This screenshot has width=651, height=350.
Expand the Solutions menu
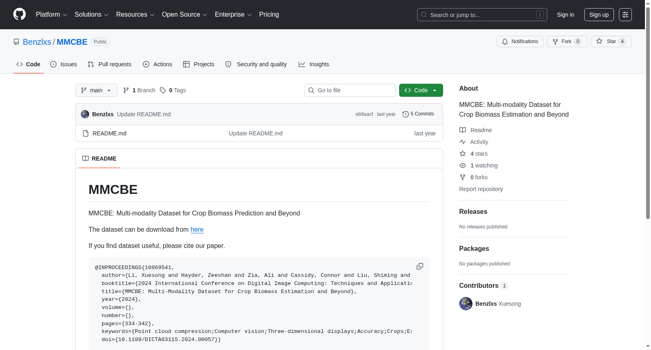(x=92, y=15)
